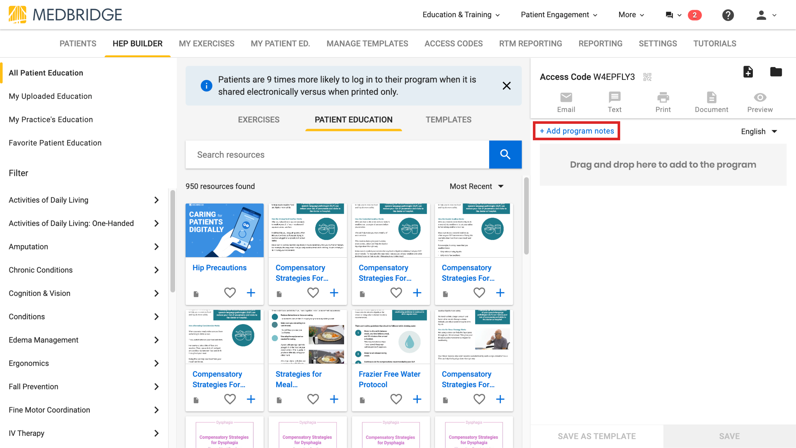Open MANAGE TEMPLATES tab
The image size is (796, 448).
coord(367,43)
